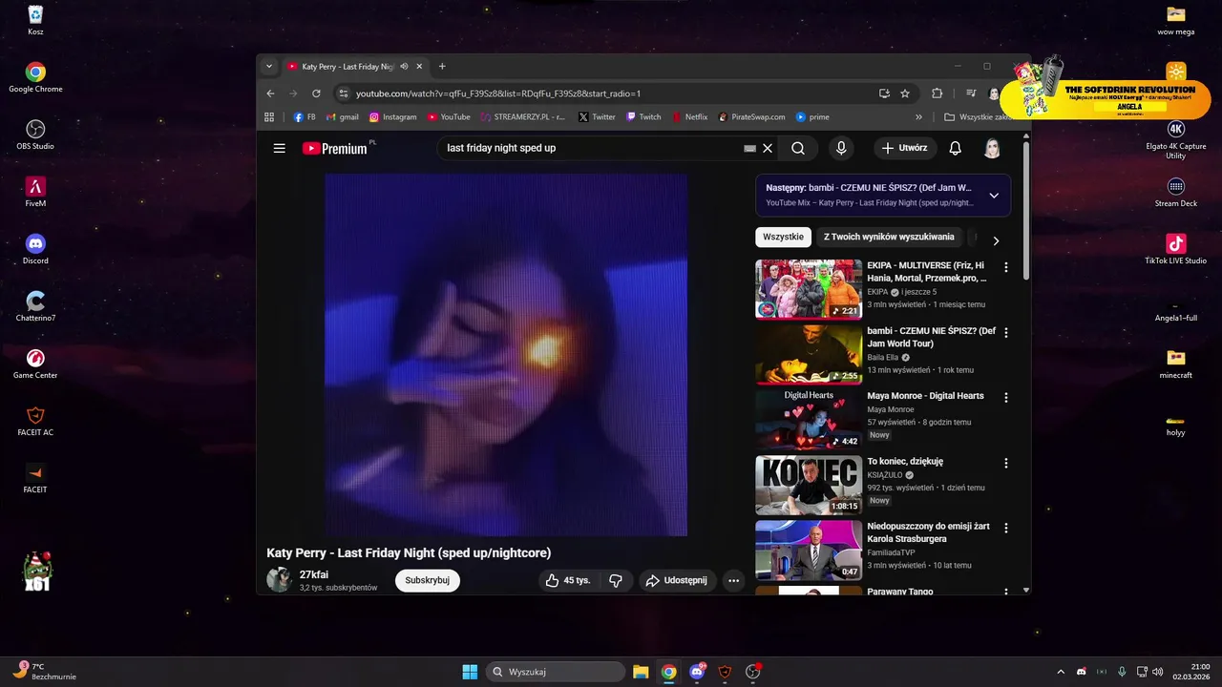Open more actions menu below the video
This screenshot has width=1222, height=687.
[733, 580]
